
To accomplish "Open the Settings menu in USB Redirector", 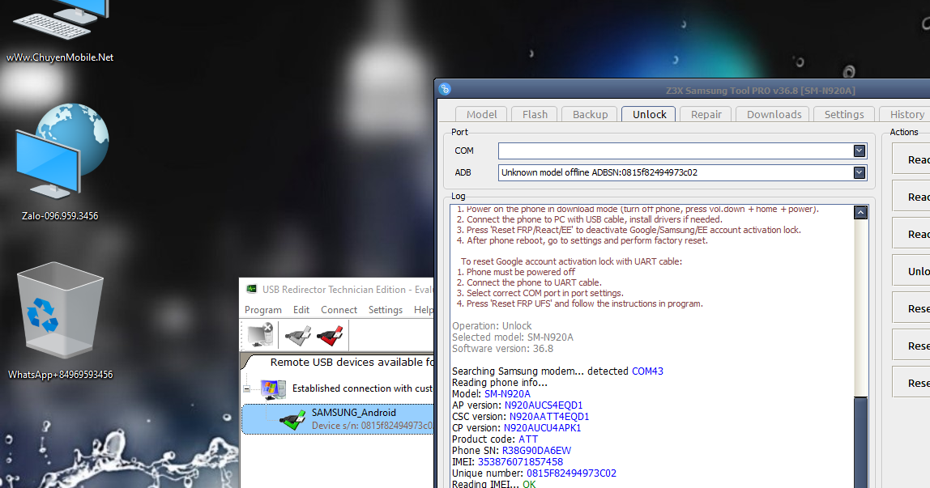I will [x=385, y=310].
